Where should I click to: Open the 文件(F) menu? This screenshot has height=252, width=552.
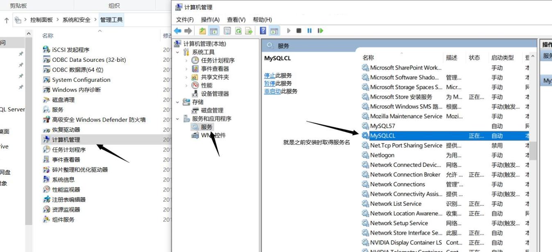(x=185, y=20)
